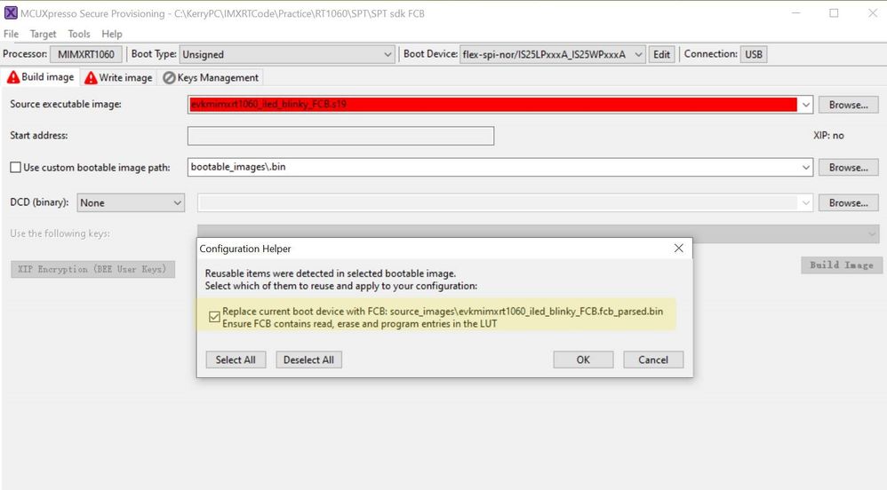Switch to the Write image tab

click(118, 77)
